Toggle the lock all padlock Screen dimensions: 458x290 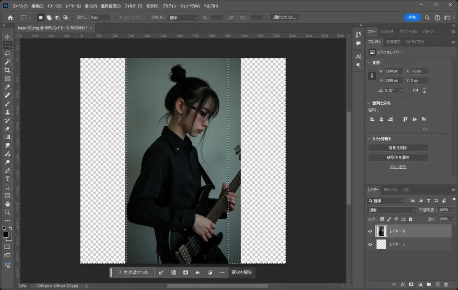411,219
